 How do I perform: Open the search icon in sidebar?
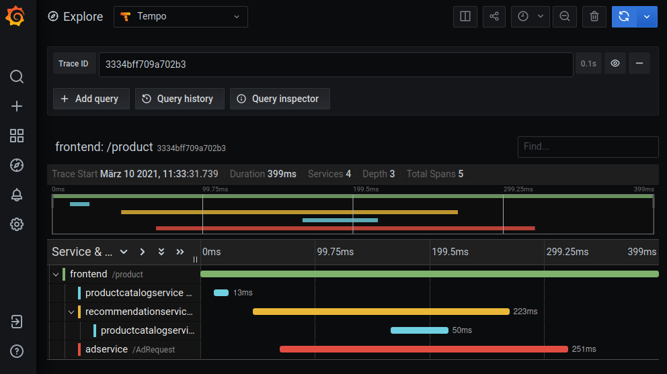[x=17, y=77]
